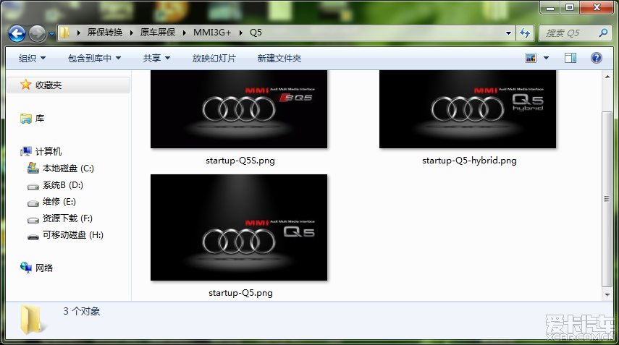Click the 网络 network icon

tap(26, 268)
